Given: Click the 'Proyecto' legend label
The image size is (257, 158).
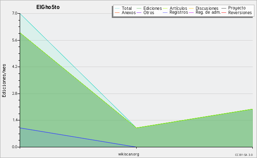Looking at the screenshot, I should [237, 8].
